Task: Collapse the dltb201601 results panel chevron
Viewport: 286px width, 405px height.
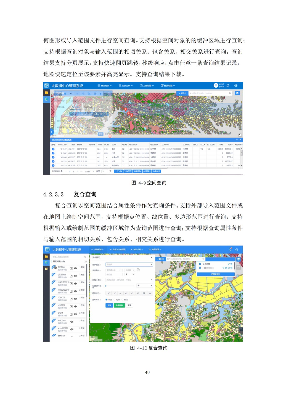Action: point(237,140)
